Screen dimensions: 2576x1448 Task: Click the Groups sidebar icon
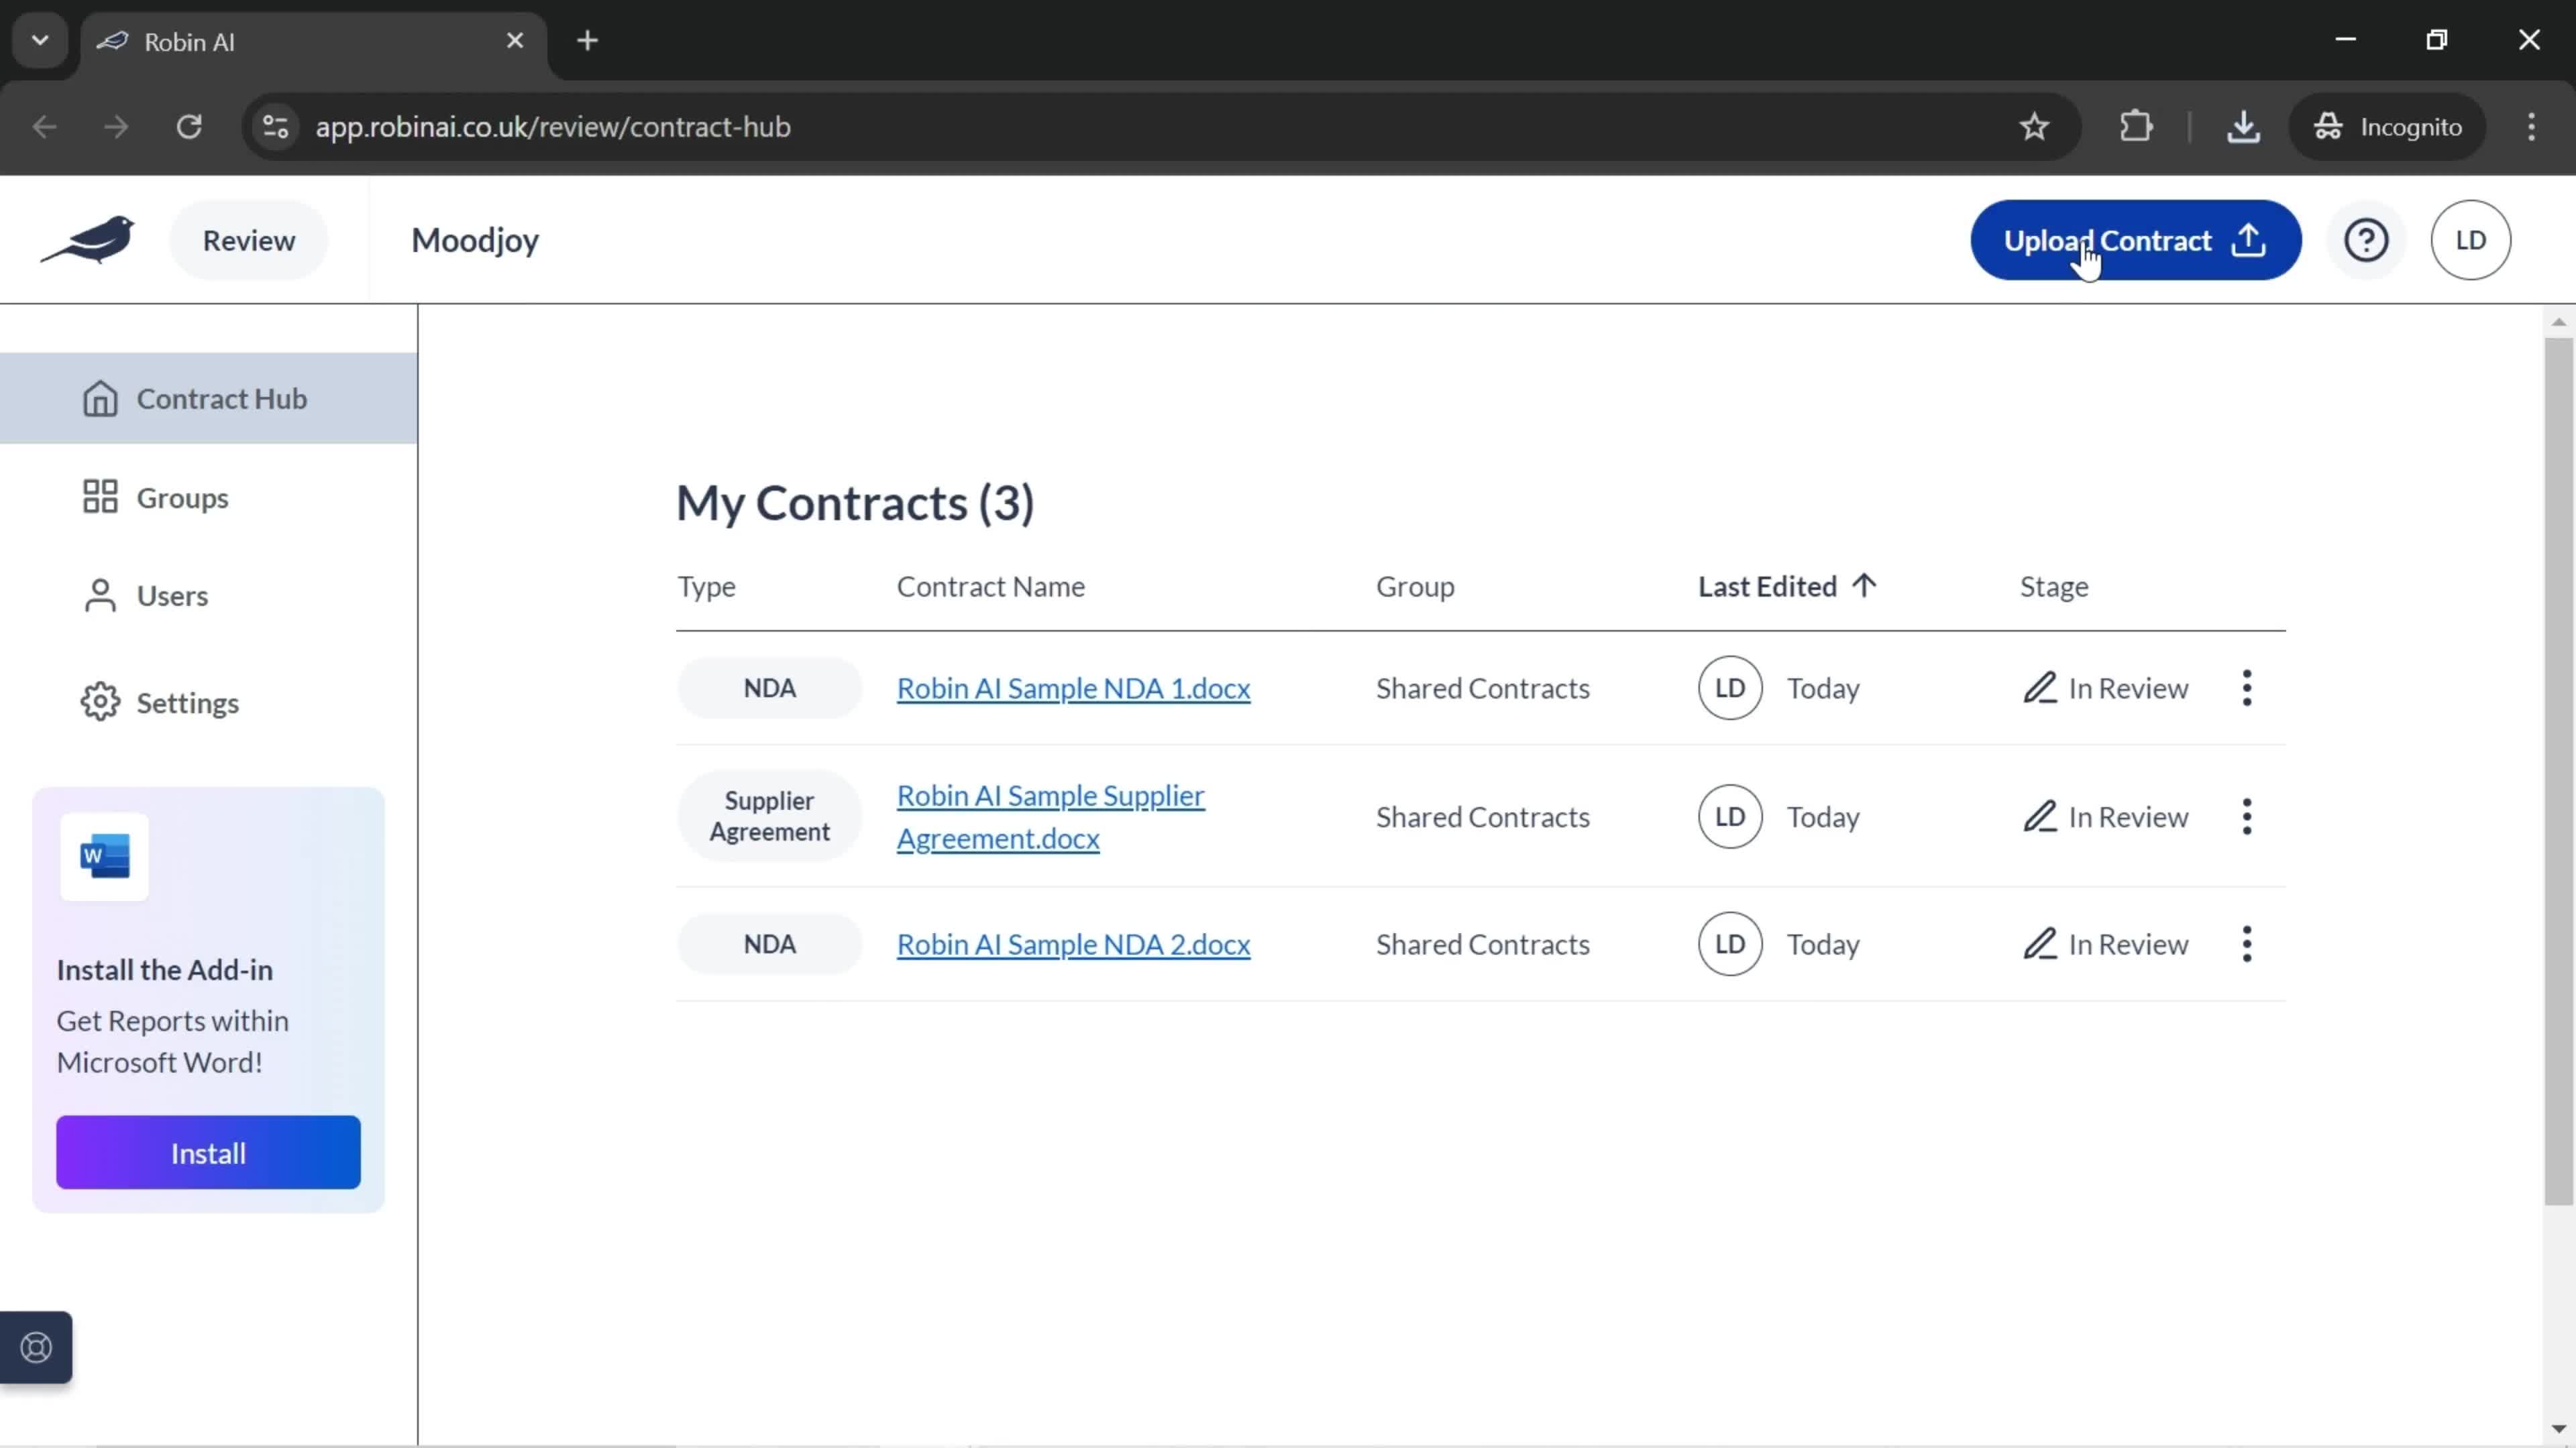(x=99, y=497)
